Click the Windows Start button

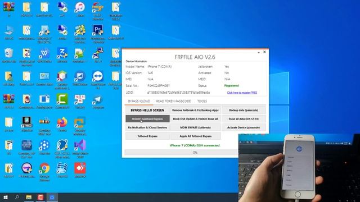[6, 197]
